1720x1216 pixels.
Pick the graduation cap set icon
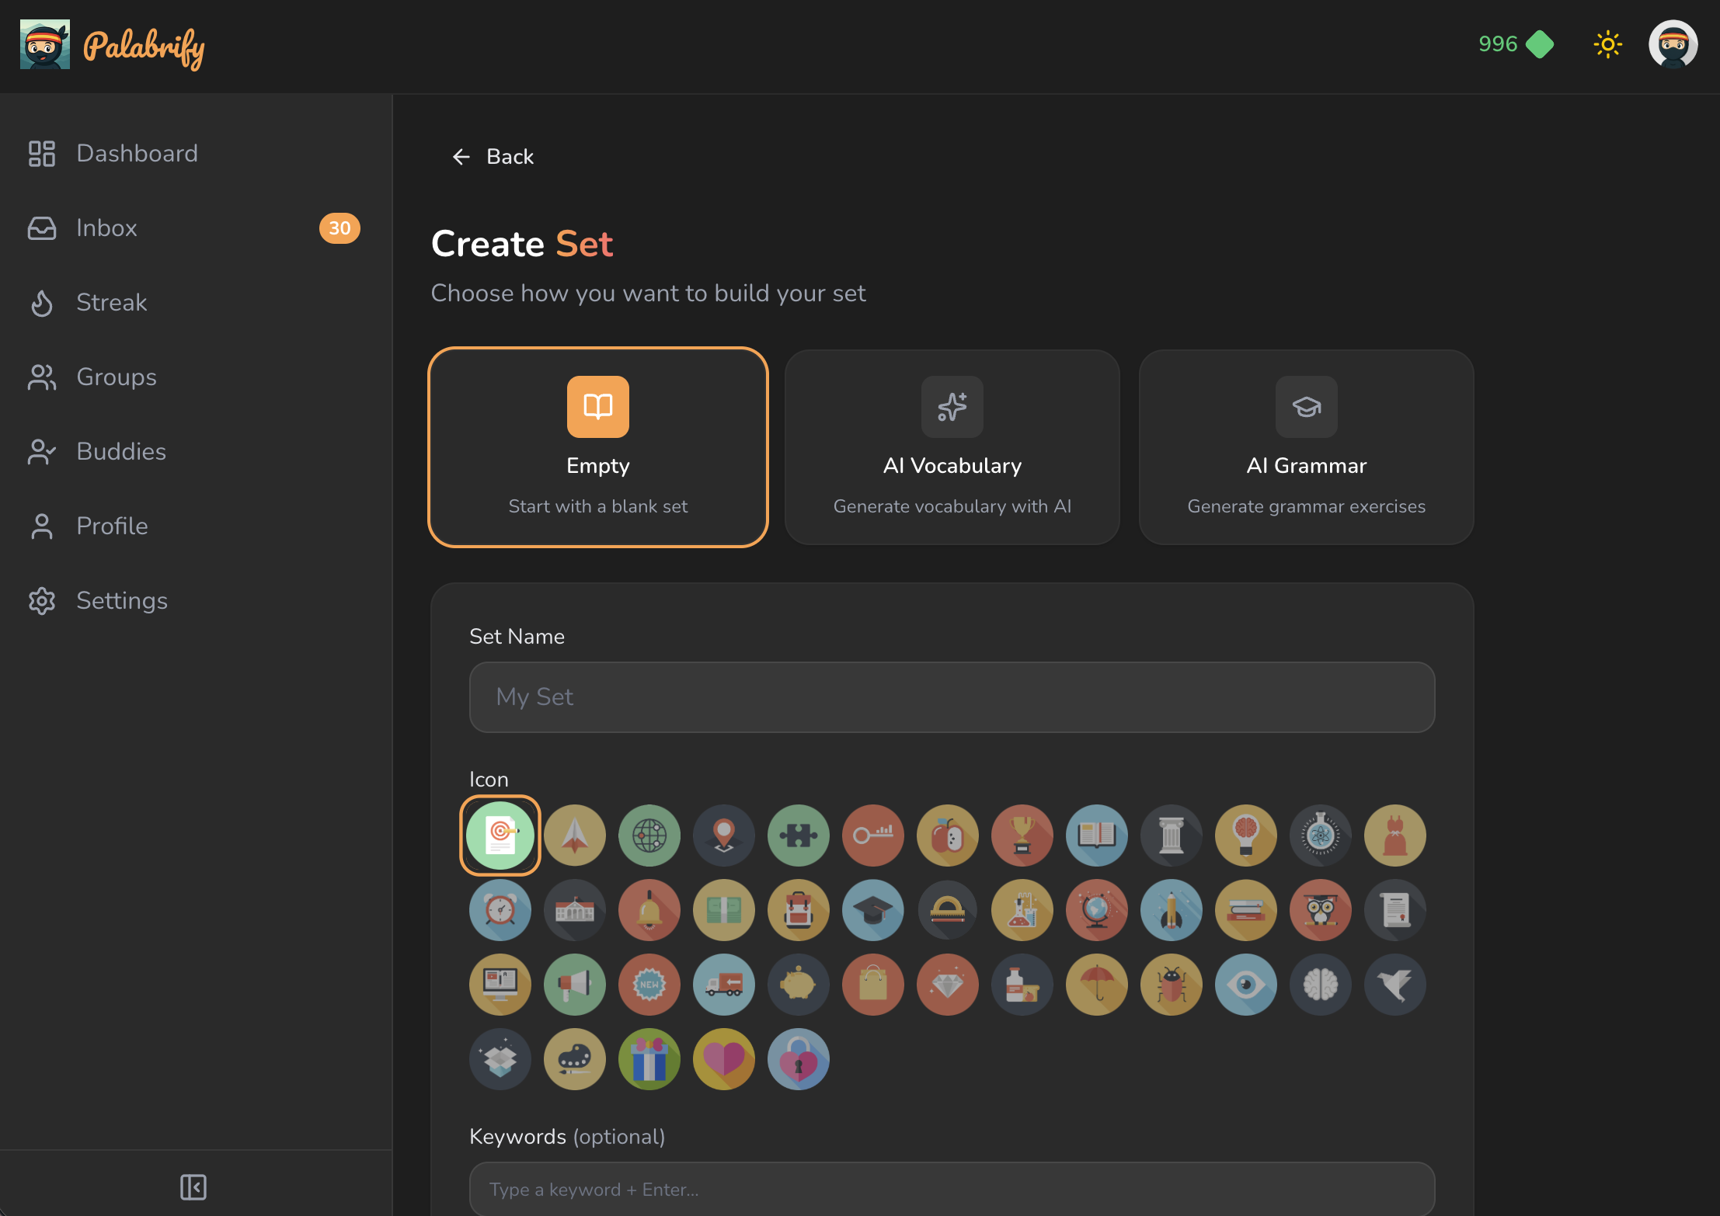pos(873,910)
